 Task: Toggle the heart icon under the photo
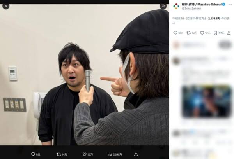click(85, 154)
